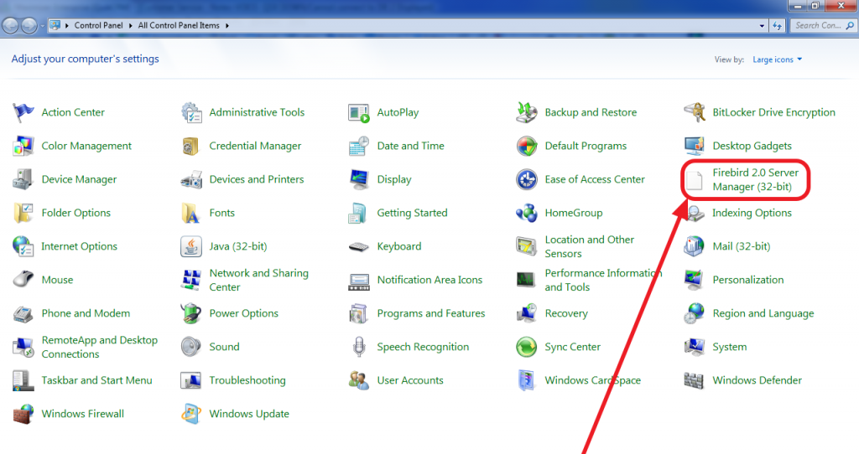Click the Firebird 2.0 Server Manager icon
The height and width of the screenshot is (454, 859).
point(695,180)
